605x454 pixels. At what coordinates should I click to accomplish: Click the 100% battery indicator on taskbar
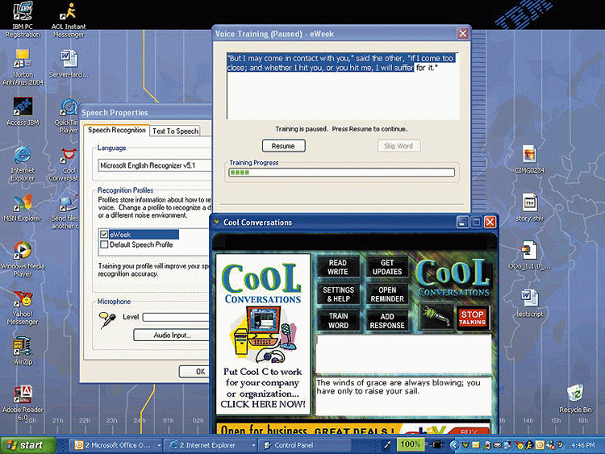click(x=411, y=444)
